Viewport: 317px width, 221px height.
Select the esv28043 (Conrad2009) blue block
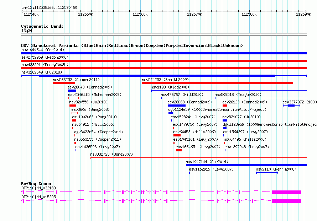(72, 91)
